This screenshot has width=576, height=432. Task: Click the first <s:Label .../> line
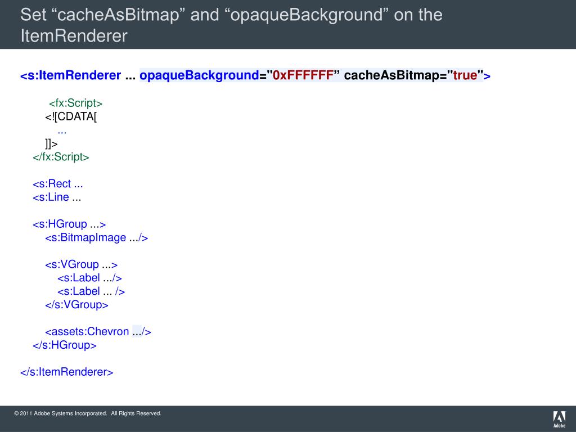pyautogui.click(x=89, y=278)
